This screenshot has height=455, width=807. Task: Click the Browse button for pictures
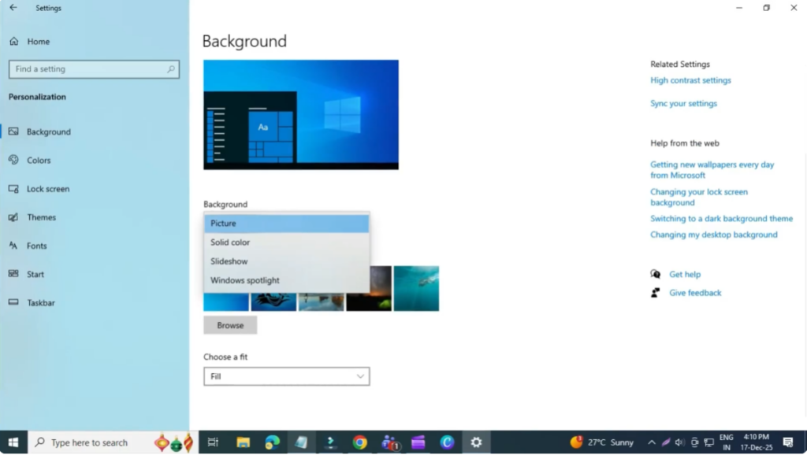[x=229, y=324]
